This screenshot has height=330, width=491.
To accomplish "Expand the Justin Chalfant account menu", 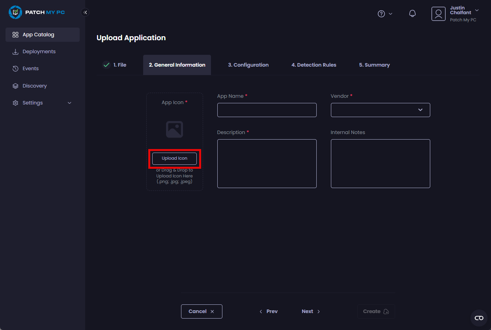I will point(477,10).
